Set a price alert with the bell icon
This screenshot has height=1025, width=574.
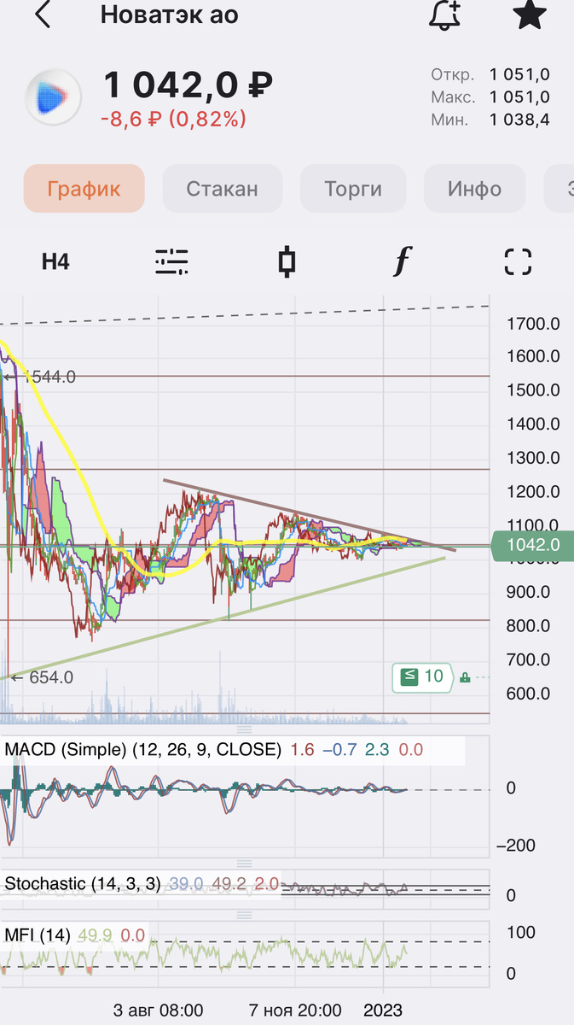tap(444, 15)
